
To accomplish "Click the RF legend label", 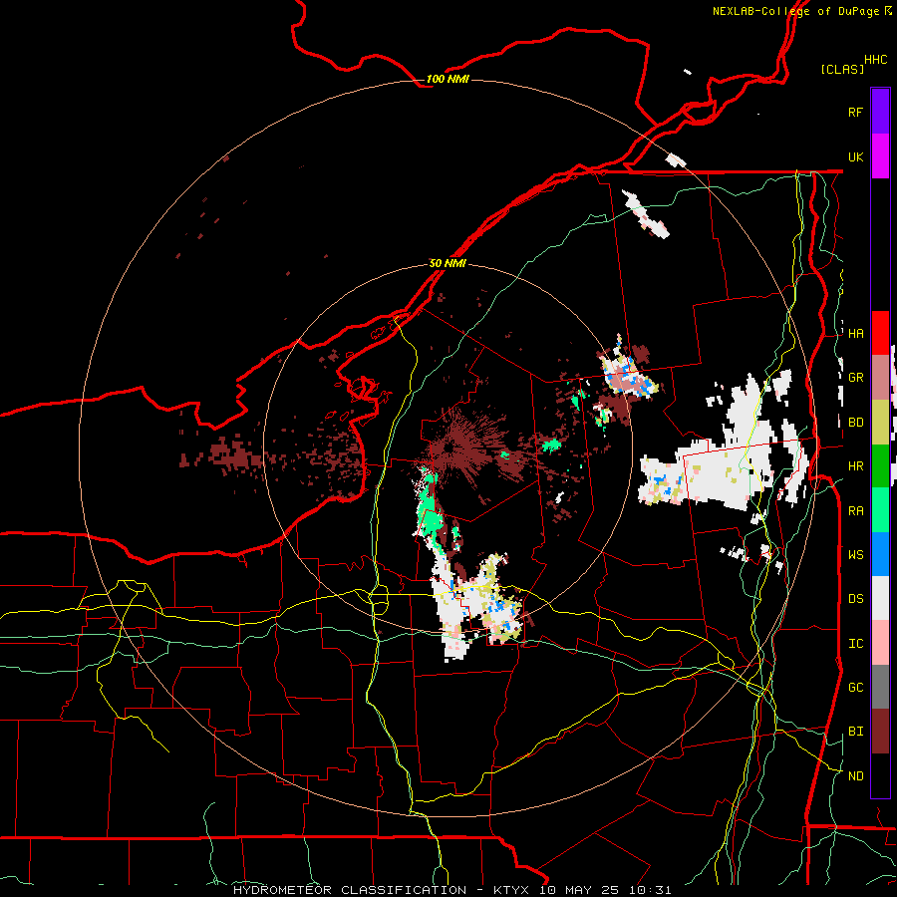I will pos(855,112).
